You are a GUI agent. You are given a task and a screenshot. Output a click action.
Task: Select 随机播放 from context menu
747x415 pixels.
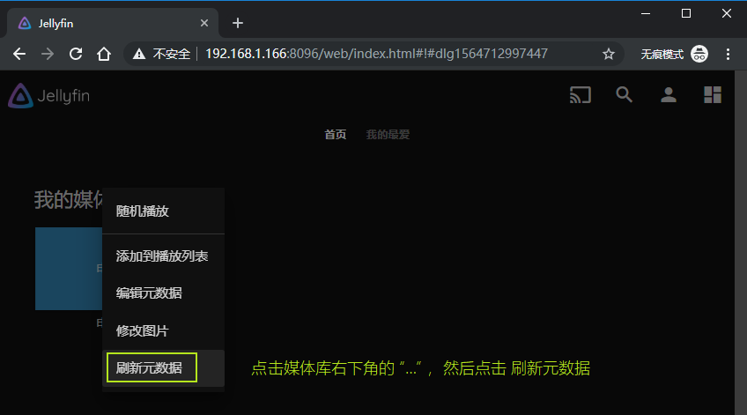143,211
